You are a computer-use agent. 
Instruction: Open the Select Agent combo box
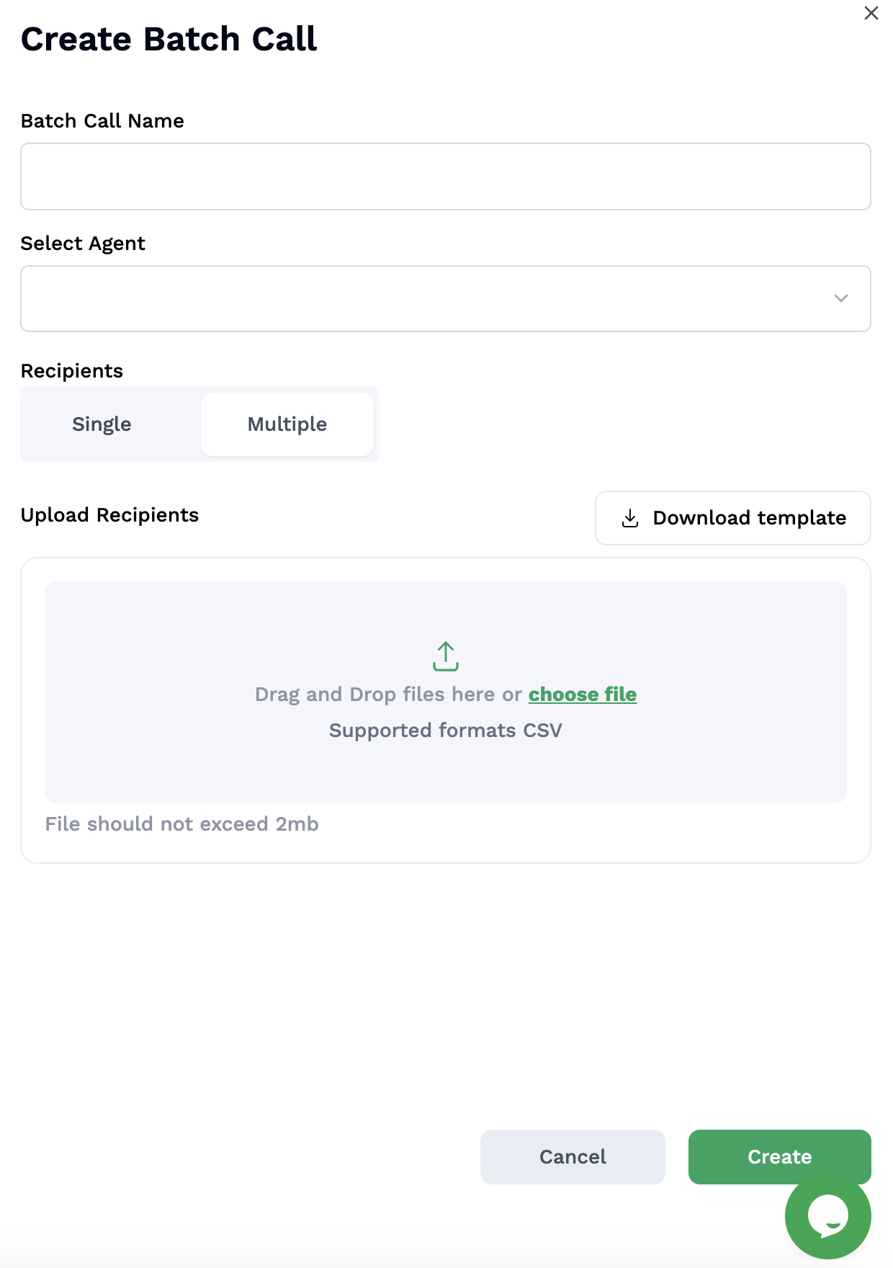point(446,299)
